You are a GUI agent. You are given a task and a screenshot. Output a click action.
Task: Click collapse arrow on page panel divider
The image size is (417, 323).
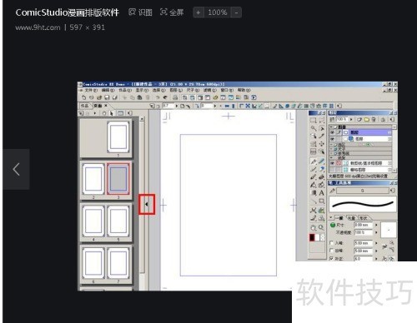147,204
